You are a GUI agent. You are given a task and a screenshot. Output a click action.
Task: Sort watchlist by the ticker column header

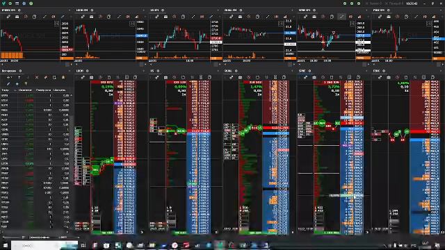click(5, 90)
